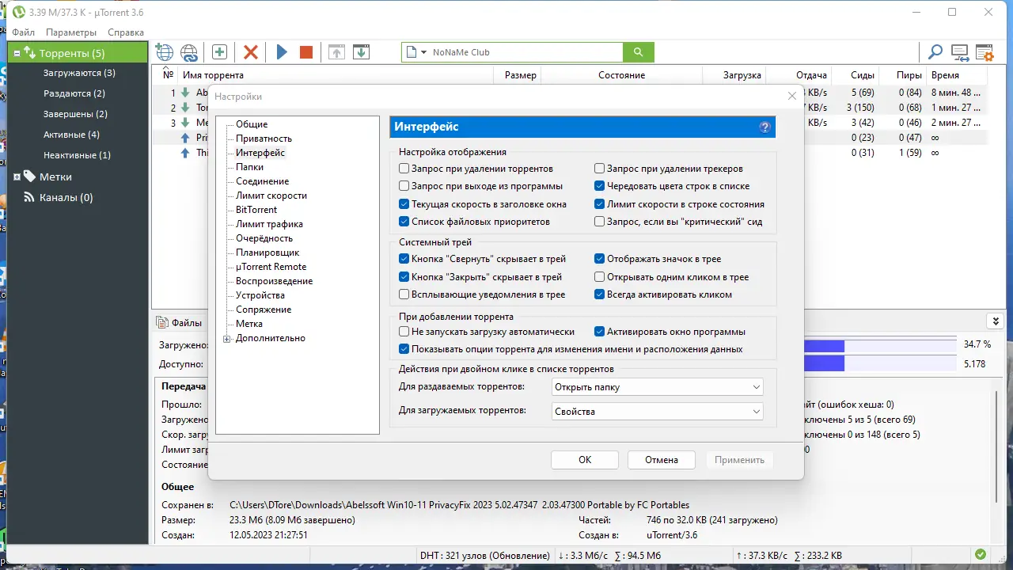Click the blue help question mark icon
This screenshot has width=1013, height=570.
[x=764, y=127]
